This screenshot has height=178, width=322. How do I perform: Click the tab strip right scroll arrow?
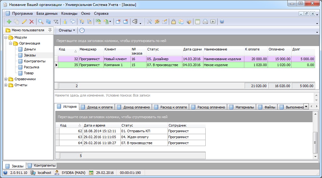(316, 106)
